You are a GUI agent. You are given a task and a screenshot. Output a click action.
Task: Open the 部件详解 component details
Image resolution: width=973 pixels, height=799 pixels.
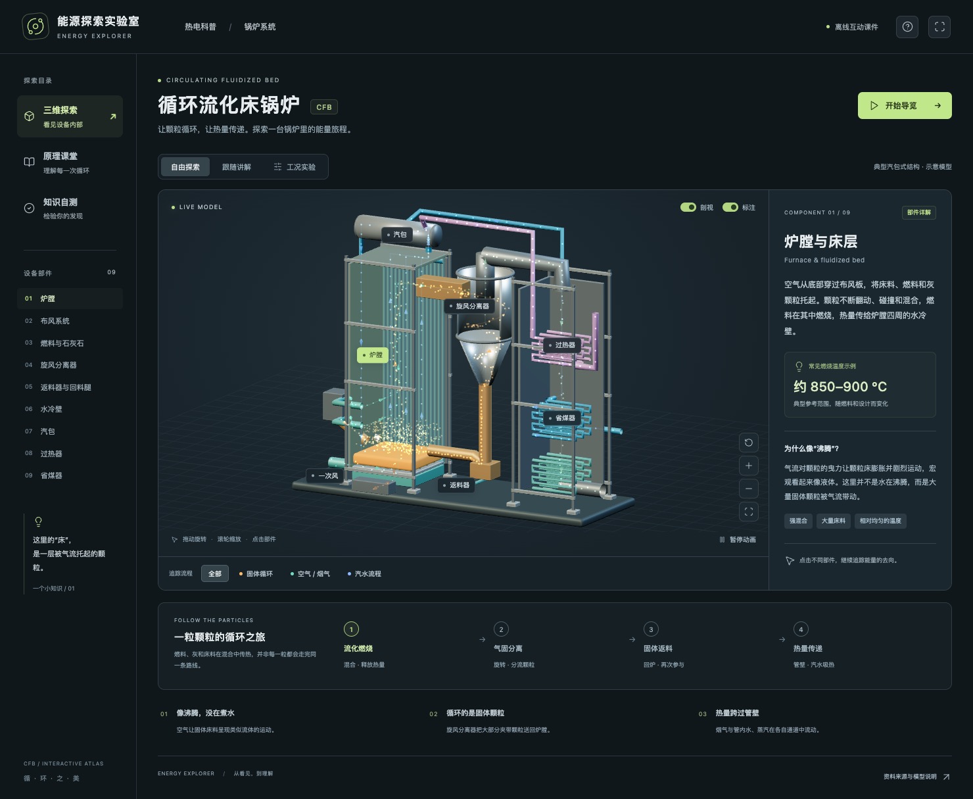point(919,212)
